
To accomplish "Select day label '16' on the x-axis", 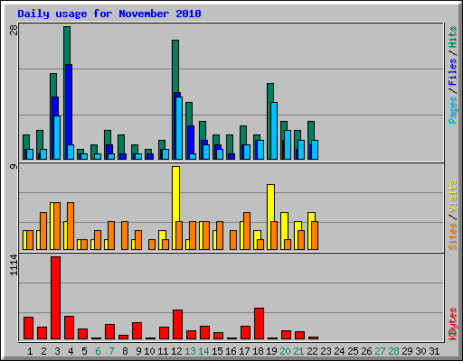I will point(231,351).
